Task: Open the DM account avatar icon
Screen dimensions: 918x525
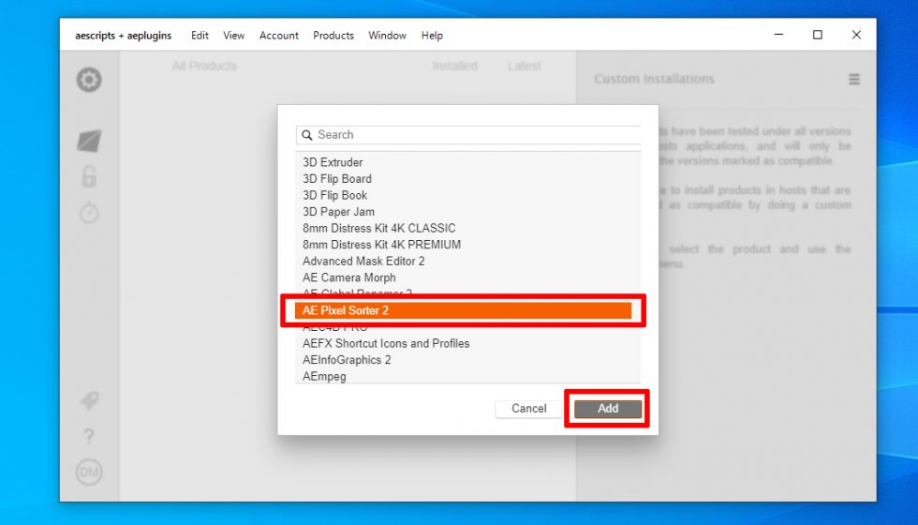Action: tap(89, 472)
